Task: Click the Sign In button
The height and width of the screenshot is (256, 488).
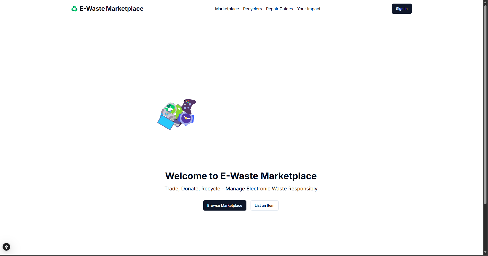Action: coord(401,8)
